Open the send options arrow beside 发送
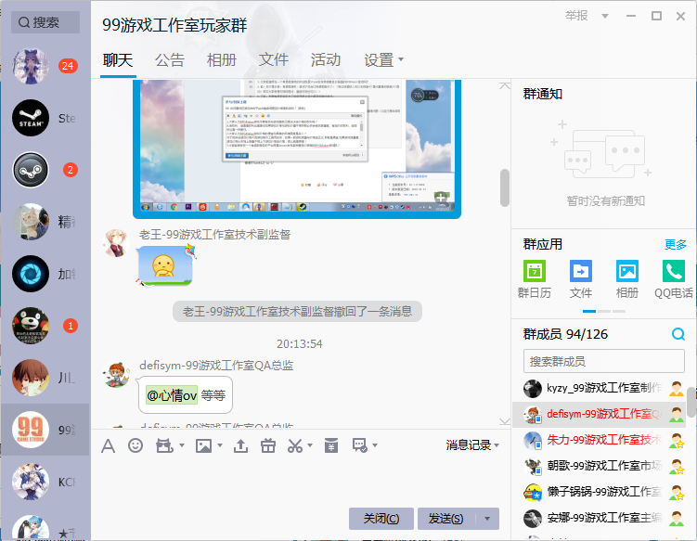 click(487, 519)
